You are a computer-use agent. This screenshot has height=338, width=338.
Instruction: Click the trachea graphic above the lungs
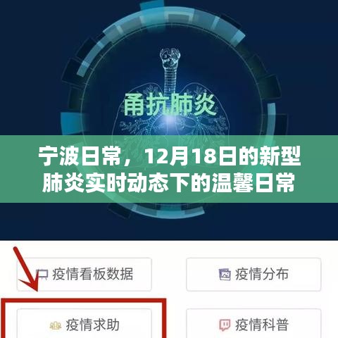[170, 70]
